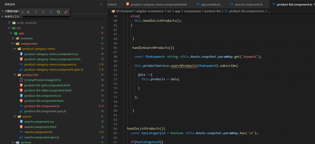Collapse the product-category-menu folder
315x144 pixels.
39,49
